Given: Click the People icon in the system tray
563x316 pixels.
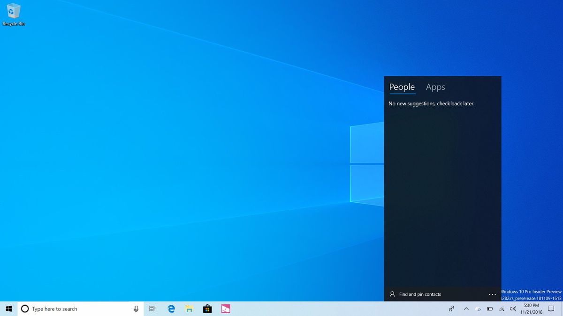Looking at the screenshot, I should pyautogui.click(x=451, y=309).
